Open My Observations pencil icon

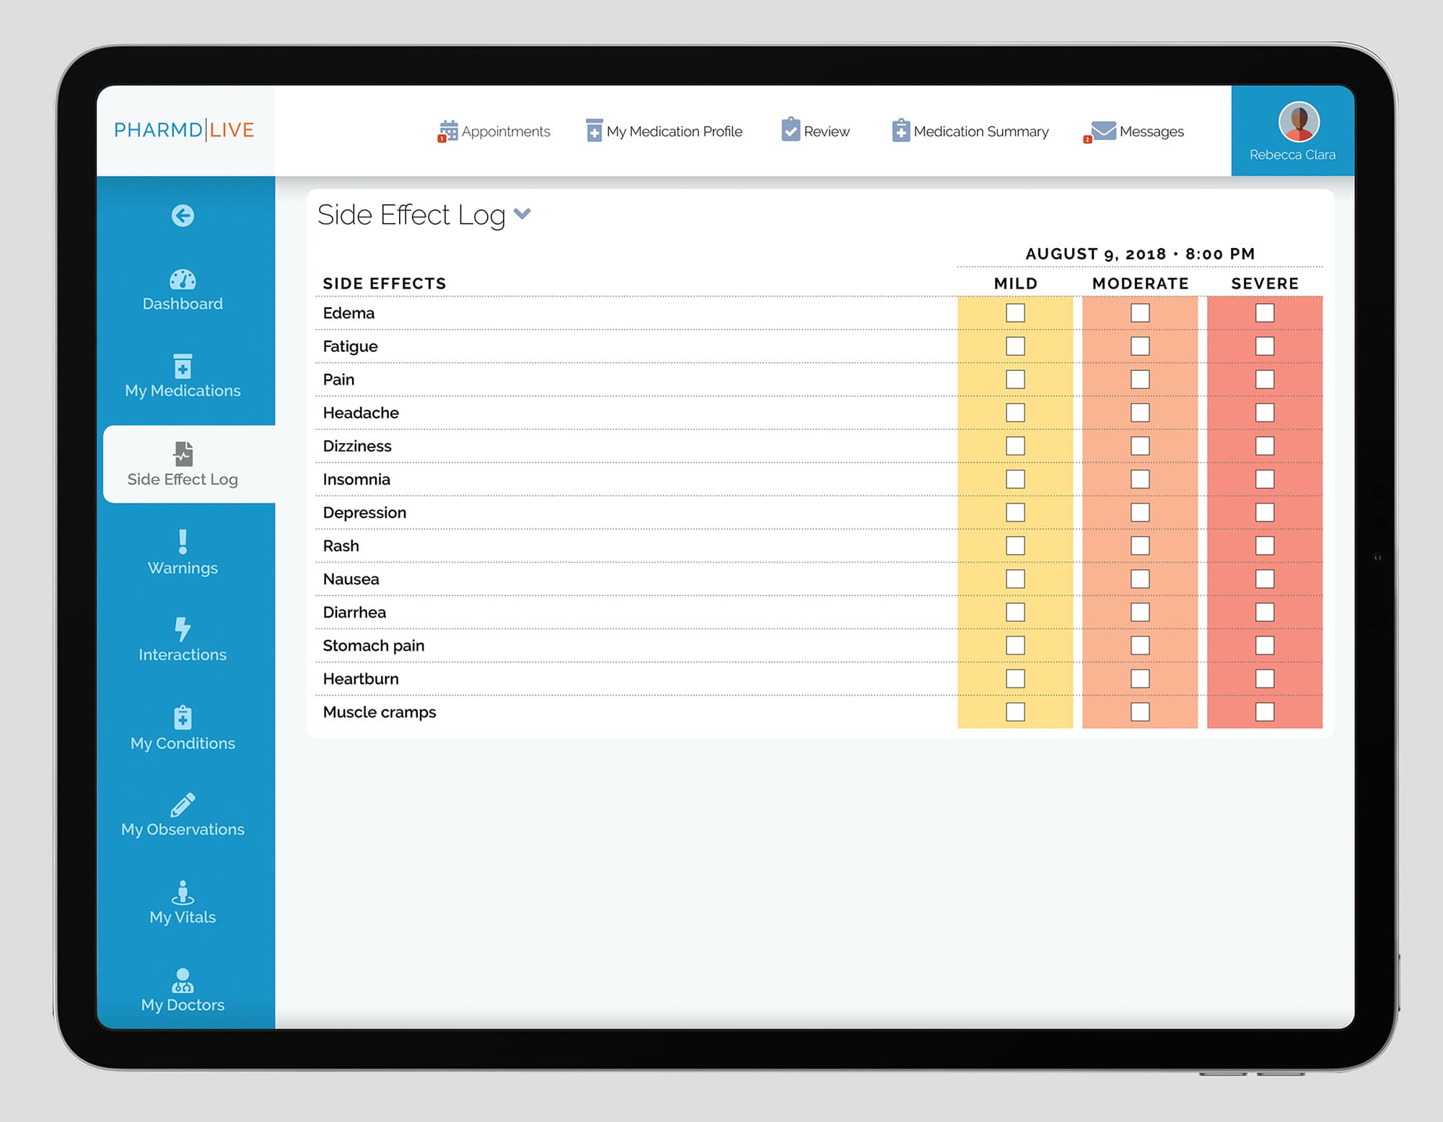click(x=183, y=805)
